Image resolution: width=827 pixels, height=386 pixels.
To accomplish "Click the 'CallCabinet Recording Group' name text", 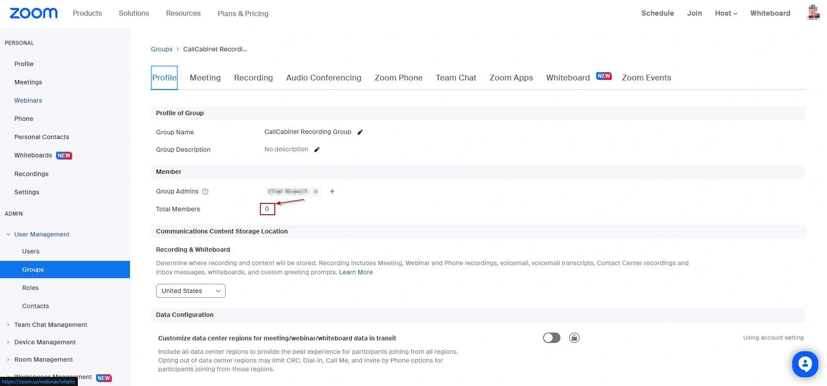I will pos(308,132).
